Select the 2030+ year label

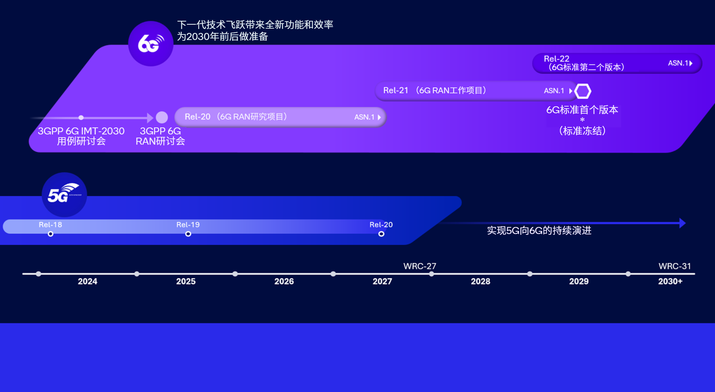point(671,281)
